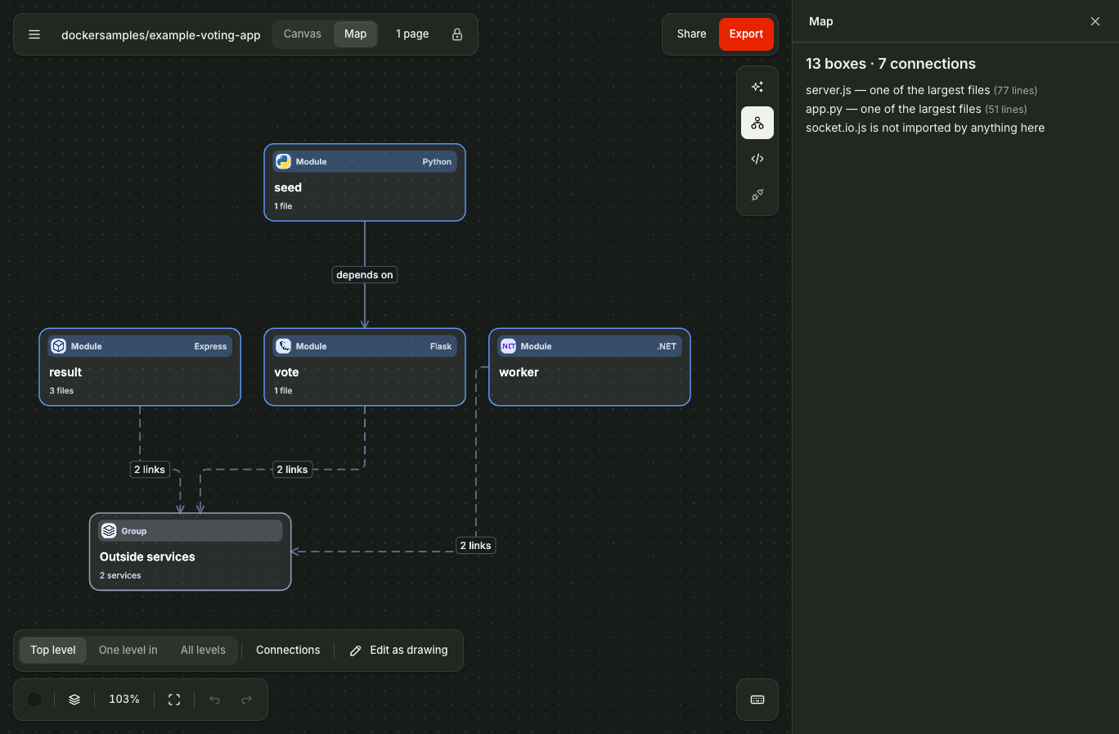Click the Python icon on seed module
The width and height of the screenshot is (1119, 734).
coord(283,161)
